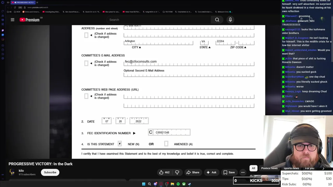Click FEC ID number C00821348
This screenshot has width=333, height=187.
tap(162, 132)
